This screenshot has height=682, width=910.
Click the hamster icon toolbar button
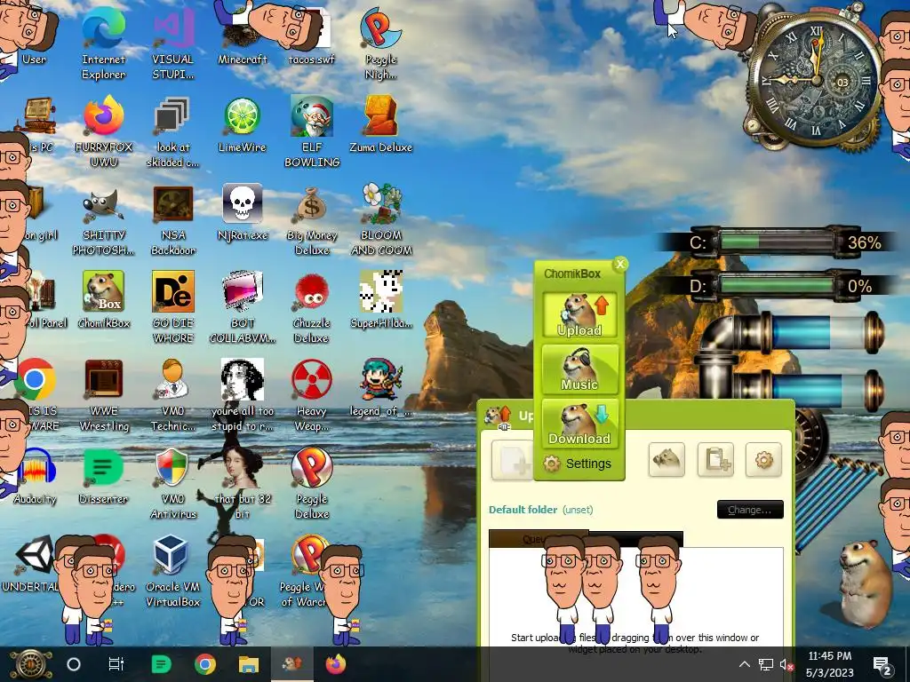(x=667, y=460)
